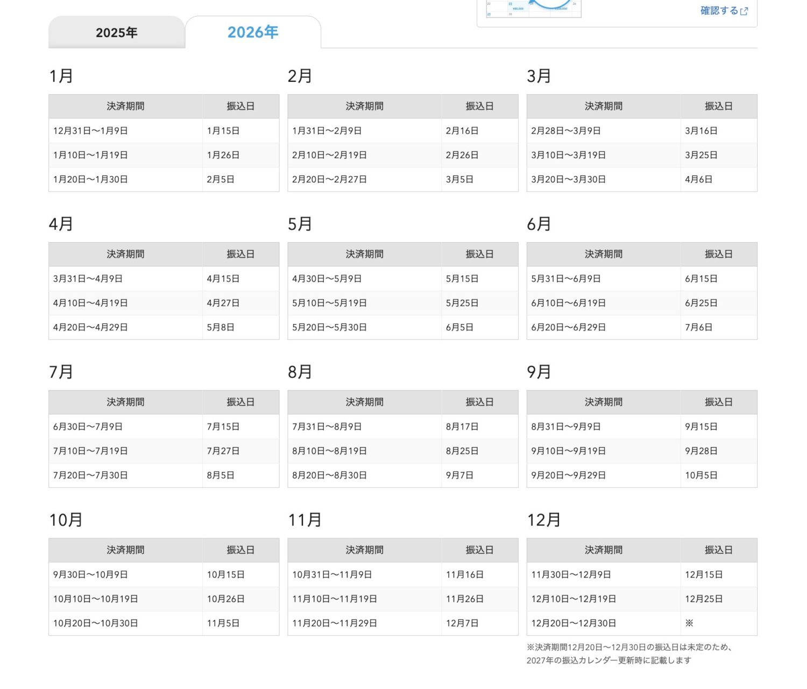Click the footnote about 2027年 calendar update

click(x=629, y=654)
